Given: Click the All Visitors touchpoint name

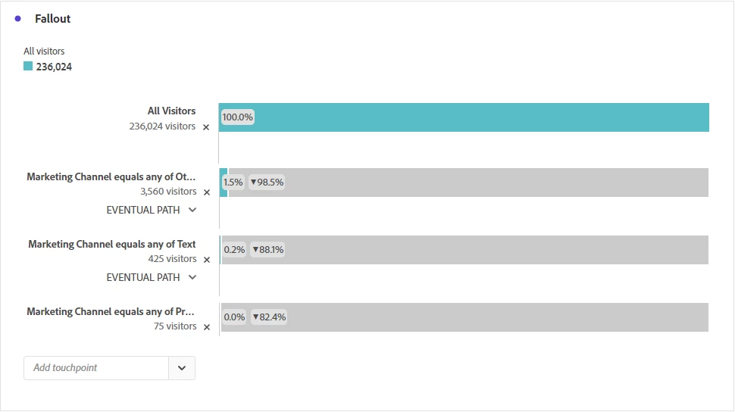Looking at the screenshot, I should point(171,111).
